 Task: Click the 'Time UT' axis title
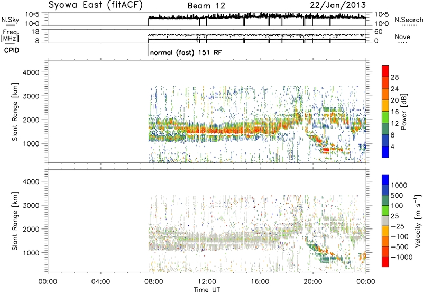207,290
